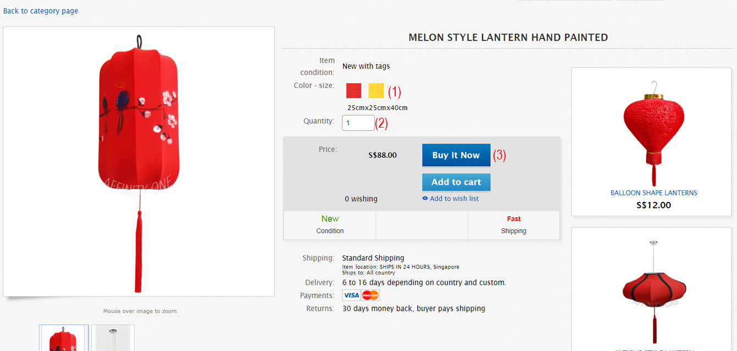Select the yellow color swatch
This screenshot has height=351, width=737.
(x=376, y=91)
